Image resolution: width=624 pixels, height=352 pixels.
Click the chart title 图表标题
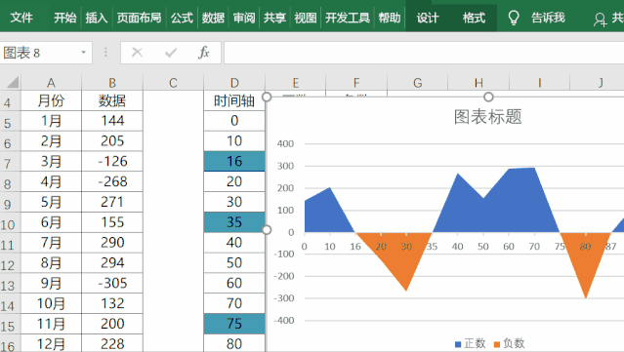click(x=487, y=117)
